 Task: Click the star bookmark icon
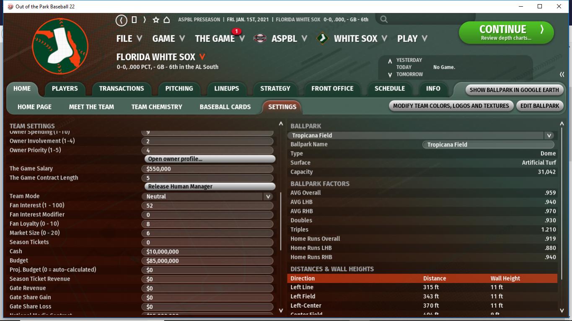[x=156, y=20]
